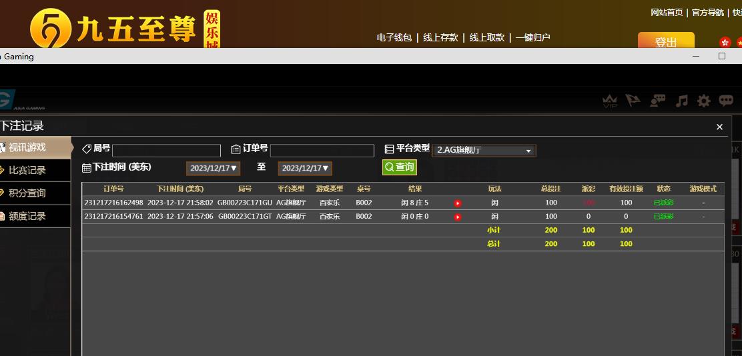Click the magnifier on 查询 button
The width and height of the screenshot is (742, 356).
[x=390, y=167]
